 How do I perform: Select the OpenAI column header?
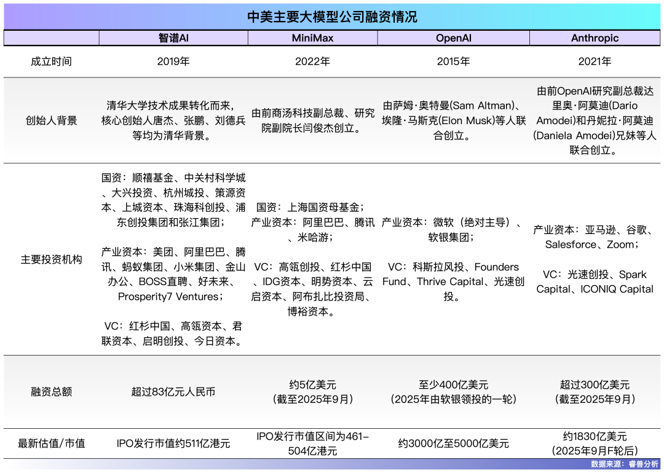pos(453,38)
